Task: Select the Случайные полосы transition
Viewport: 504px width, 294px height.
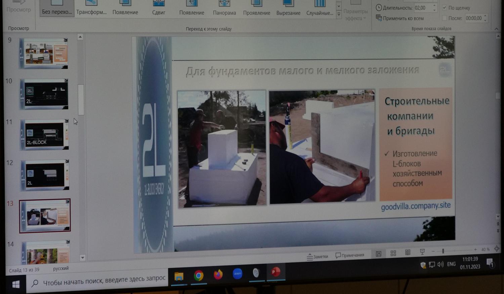Action: point(320,8)
